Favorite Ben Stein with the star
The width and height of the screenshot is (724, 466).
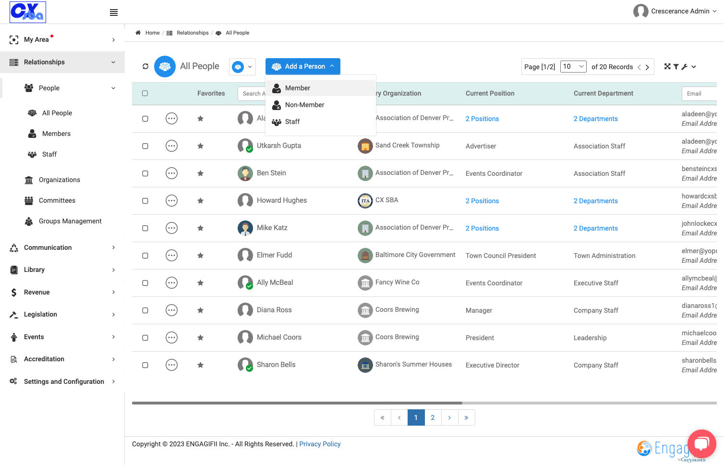[x=200, y=173]
